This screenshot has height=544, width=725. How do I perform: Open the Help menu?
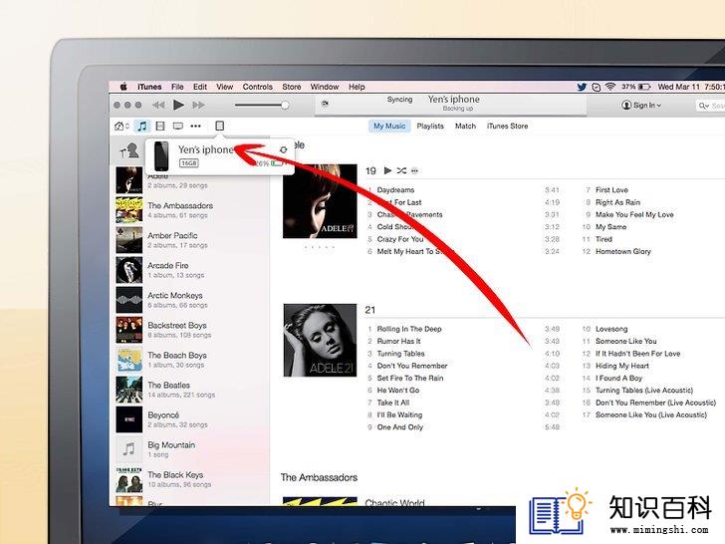pos(357,87)
